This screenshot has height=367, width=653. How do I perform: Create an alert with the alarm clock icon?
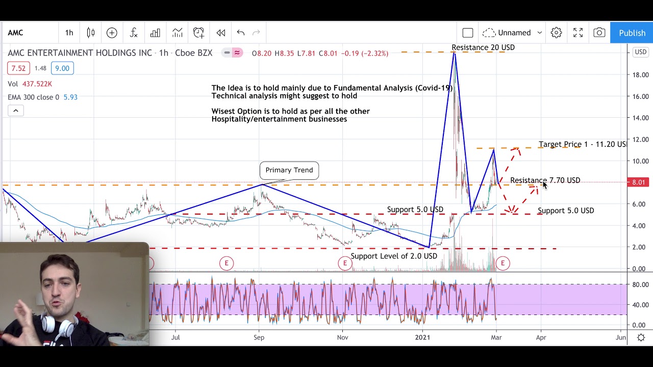[x=199, y=33]
